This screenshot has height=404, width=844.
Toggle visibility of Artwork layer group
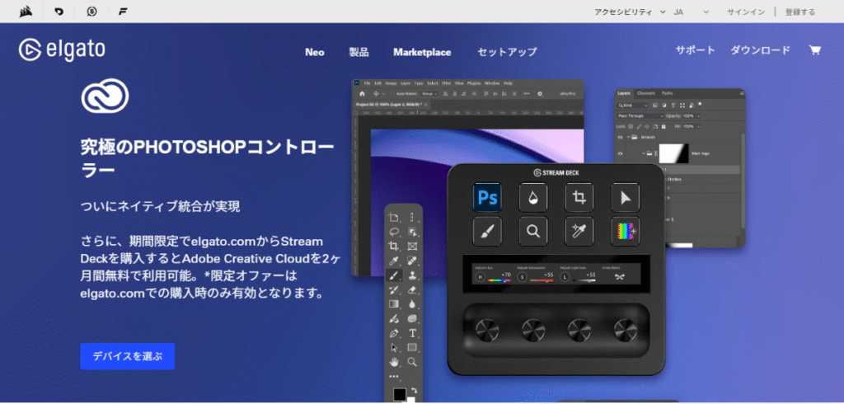coord(620,137)
